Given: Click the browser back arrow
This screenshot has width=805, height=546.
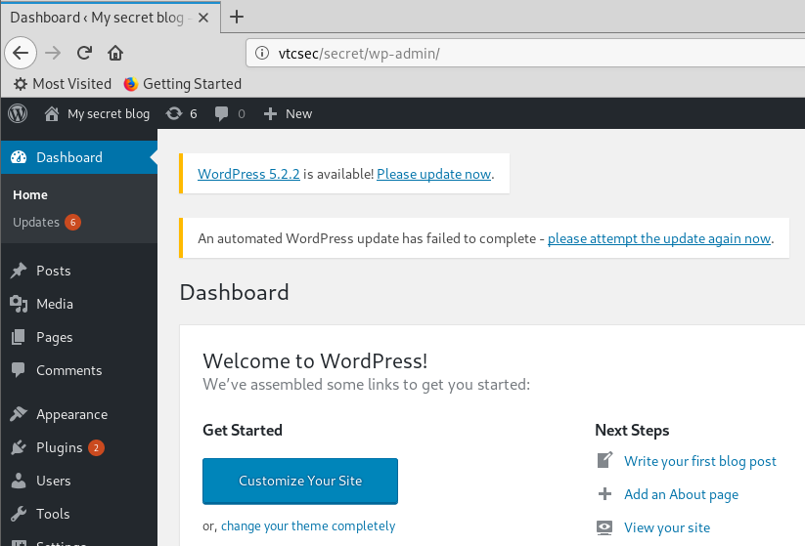Looking at the screenshot, I should click(x=22, y=53).
